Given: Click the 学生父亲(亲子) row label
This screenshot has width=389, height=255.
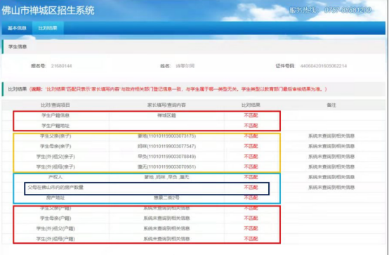Looking at the screenshot, I should point(55,136).
